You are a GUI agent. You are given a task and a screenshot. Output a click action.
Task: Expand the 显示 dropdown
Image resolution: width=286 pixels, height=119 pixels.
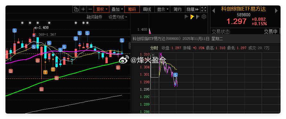[x=162, y=9]
